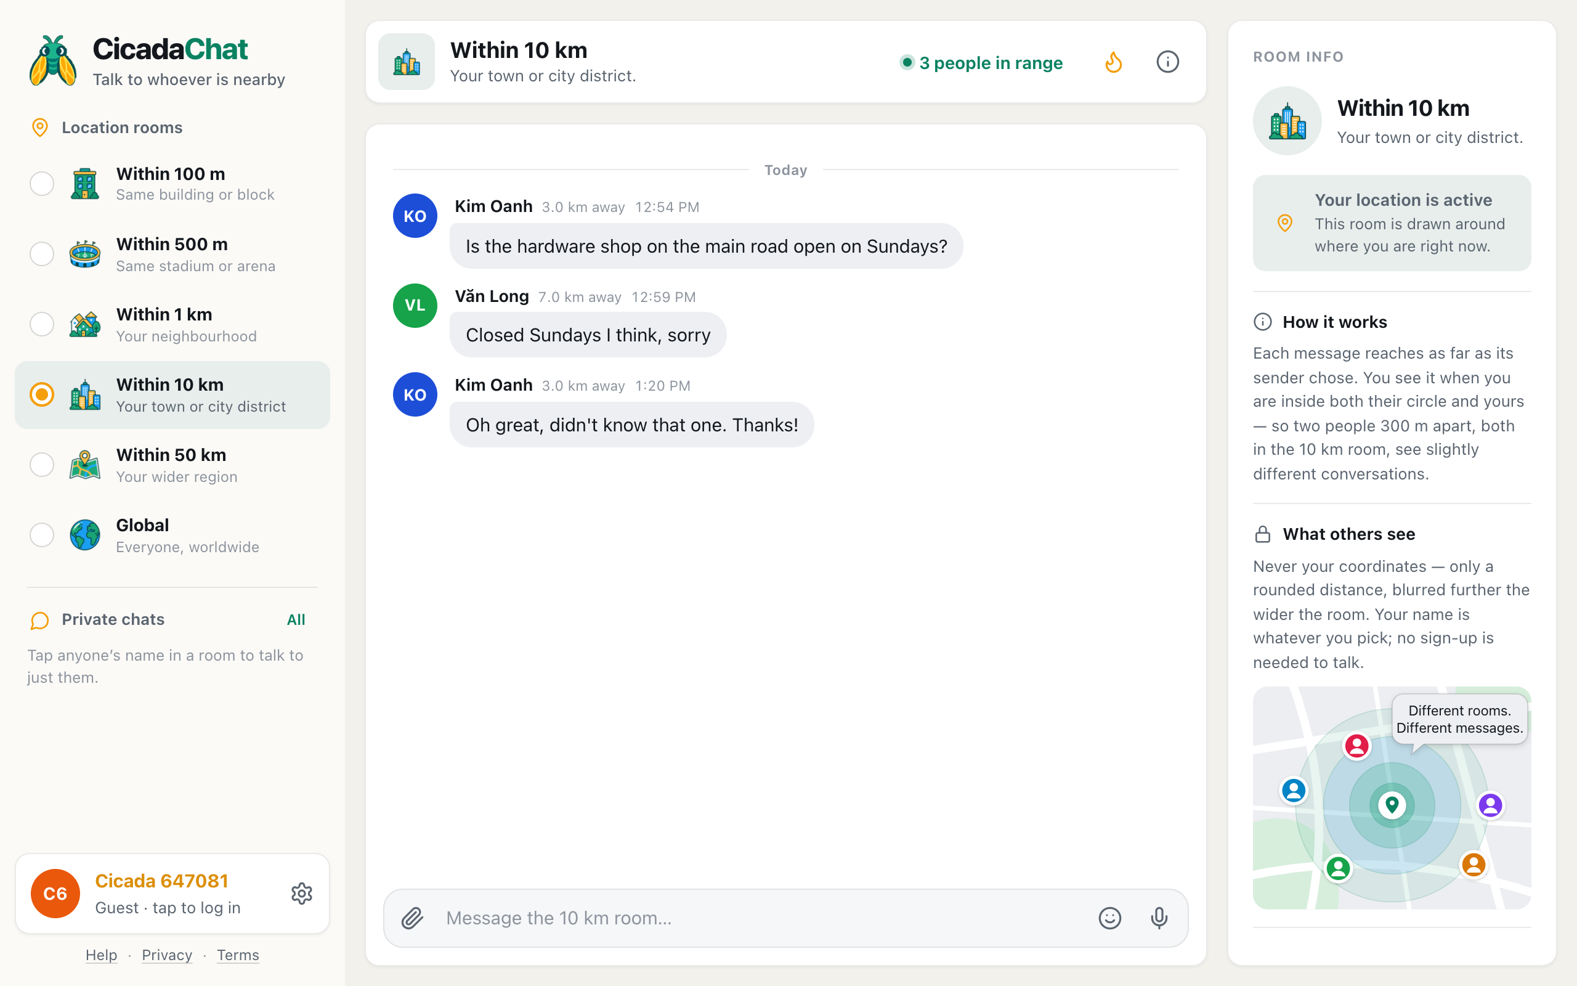This screenshot has width=1577, height=986.
Task: Click the VL avatar of Văn Long
Action: click(415, 305)
